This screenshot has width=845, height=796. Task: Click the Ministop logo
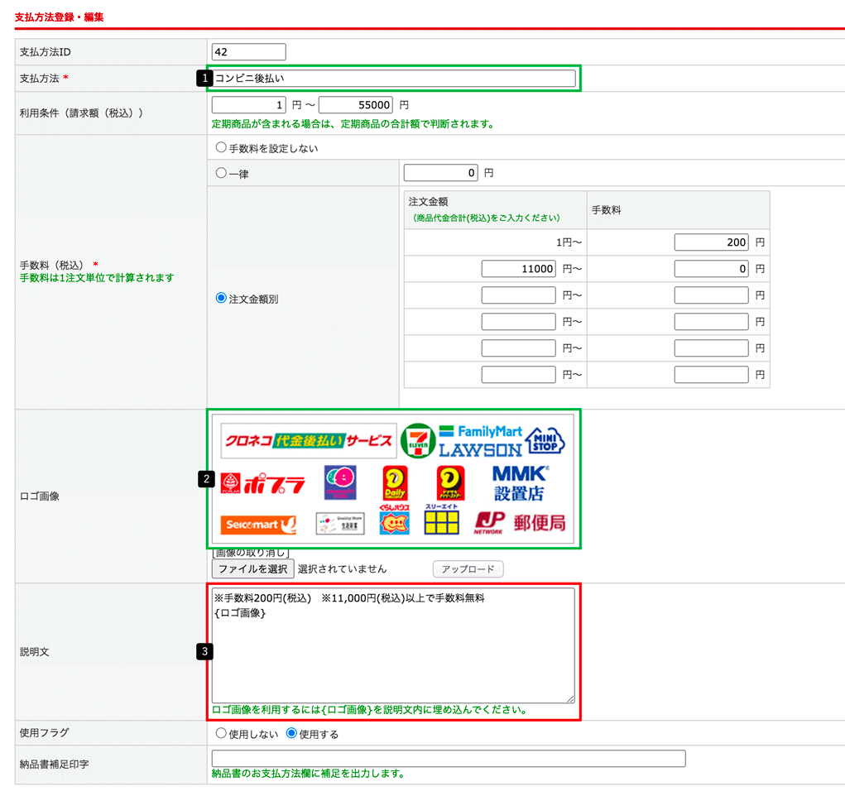point(545,440)
